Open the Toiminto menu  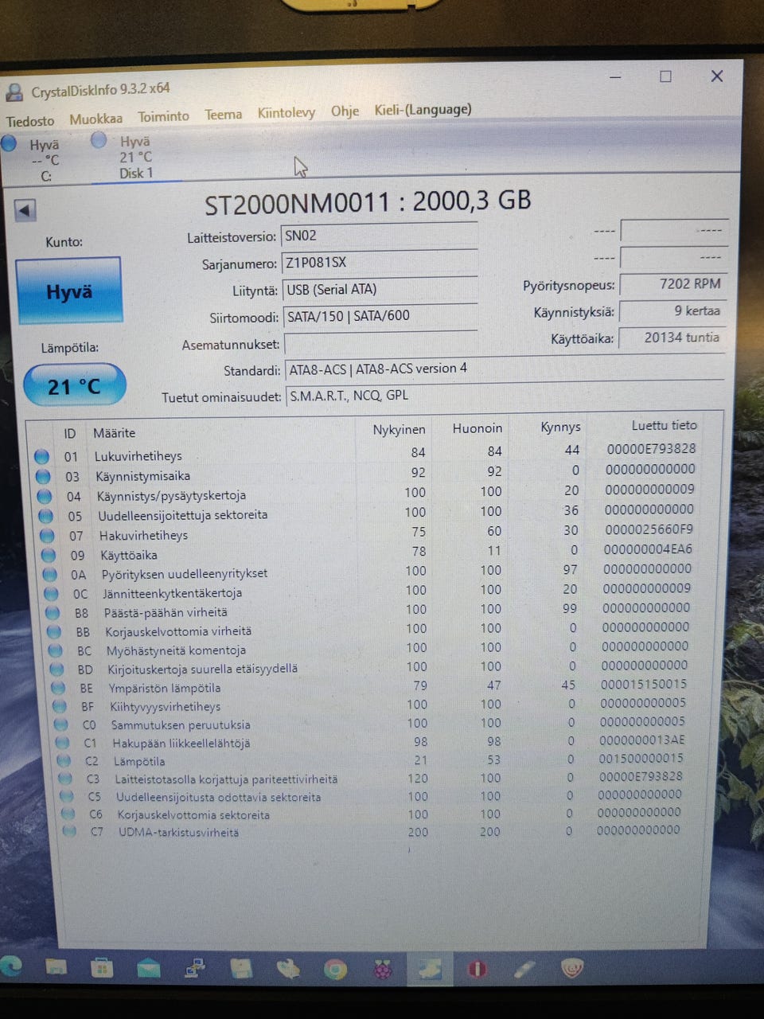[163, 116]
